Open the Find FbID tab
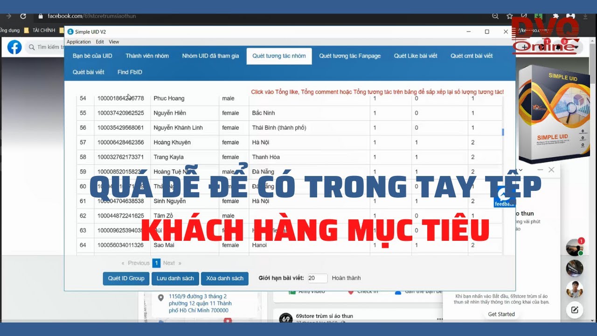This screenshot has width=597, height=336. (130, 72)
